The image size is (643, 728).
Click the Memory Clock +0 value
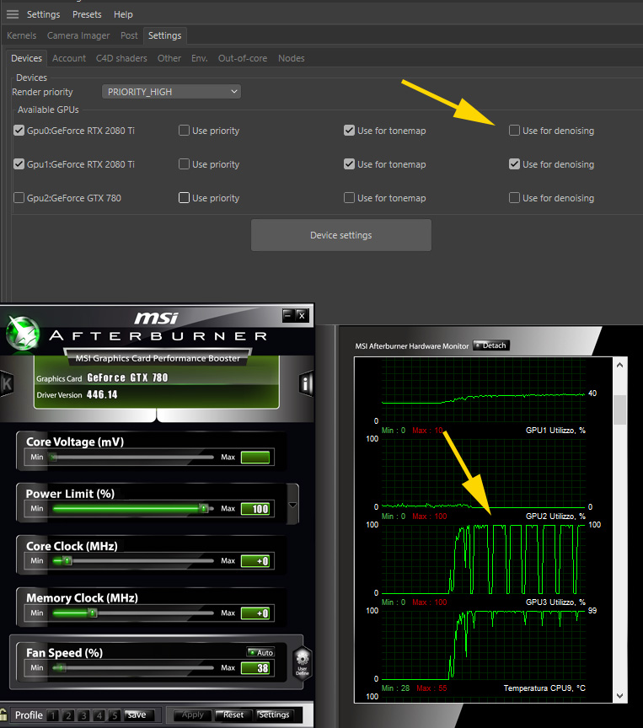coord(255,613)
